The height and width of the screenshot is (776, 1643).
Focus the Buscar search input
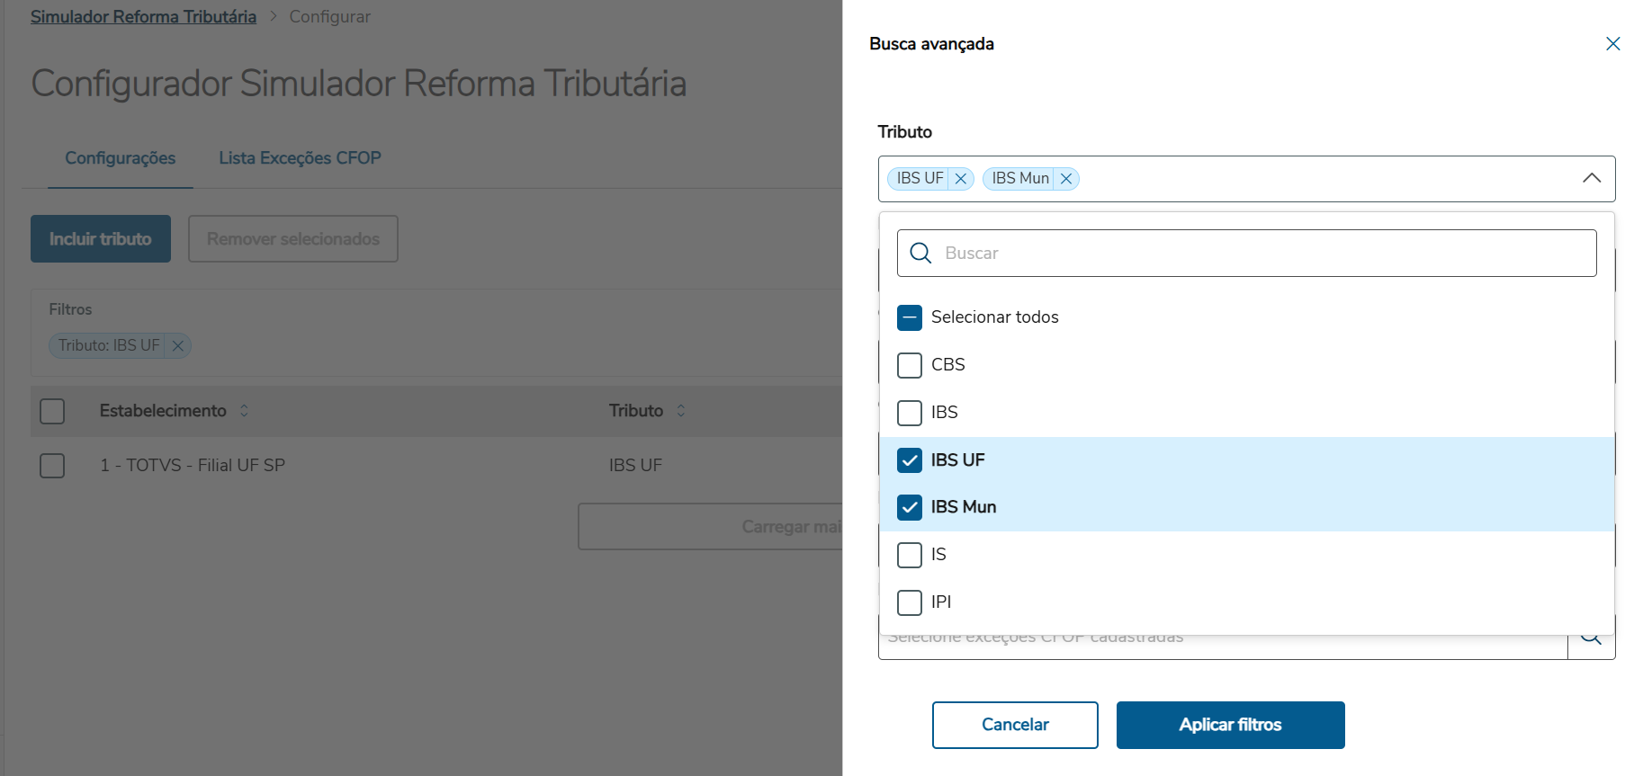pyautogui.click(x=1260, y=254)
